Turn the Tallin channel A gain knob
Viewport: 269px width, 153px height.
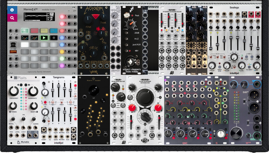tap(115, 87)
